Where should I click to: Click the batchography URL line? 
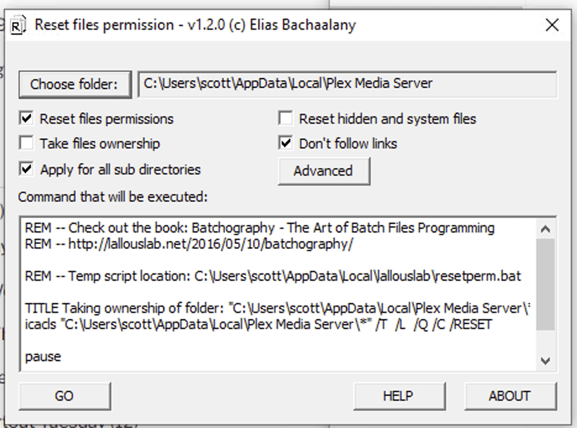click(x=188, y=244)
